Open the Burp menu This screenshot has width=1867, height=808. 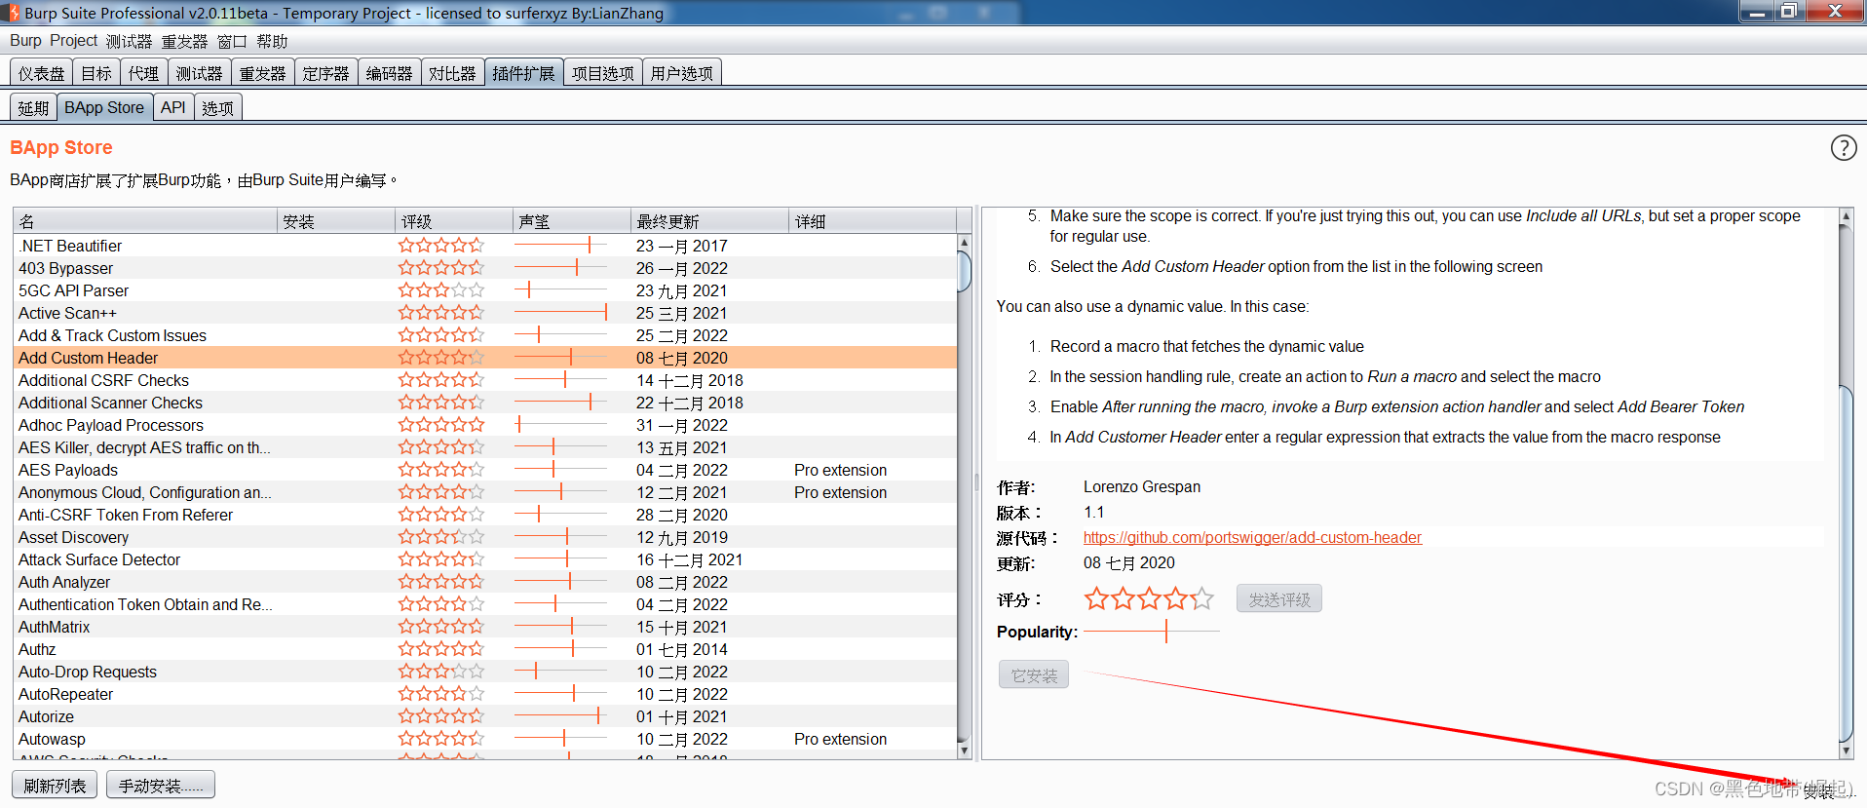pyautogui.click(x=25, y=41)
